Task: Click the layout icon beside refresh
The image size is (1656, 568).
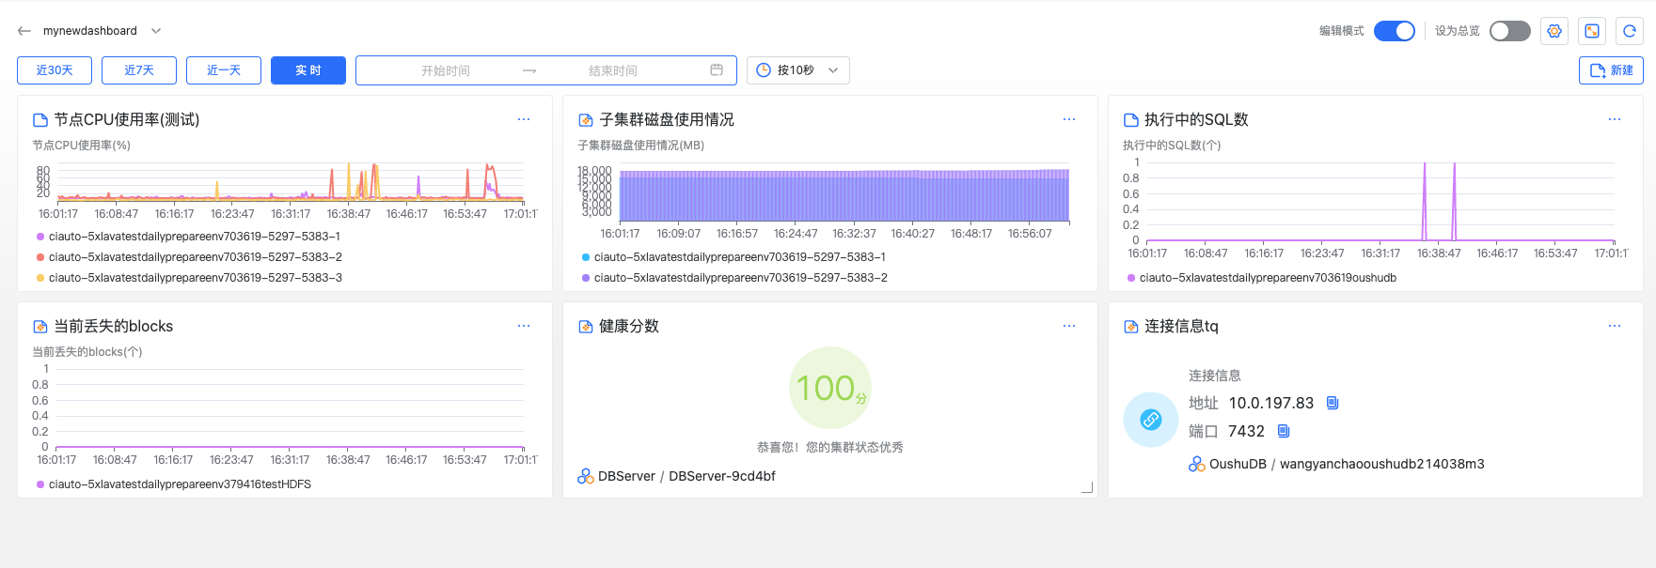Action: tap(1592, 31)
